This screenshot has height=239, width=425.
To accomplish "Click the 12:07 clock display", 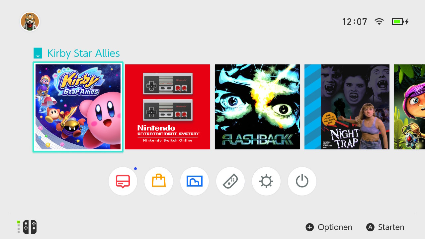I will 355,22.
